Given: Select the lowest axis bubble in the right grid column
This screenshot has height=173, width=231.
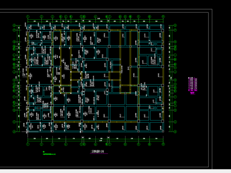Looking at the screenshot, I should [x=175, y=132].
